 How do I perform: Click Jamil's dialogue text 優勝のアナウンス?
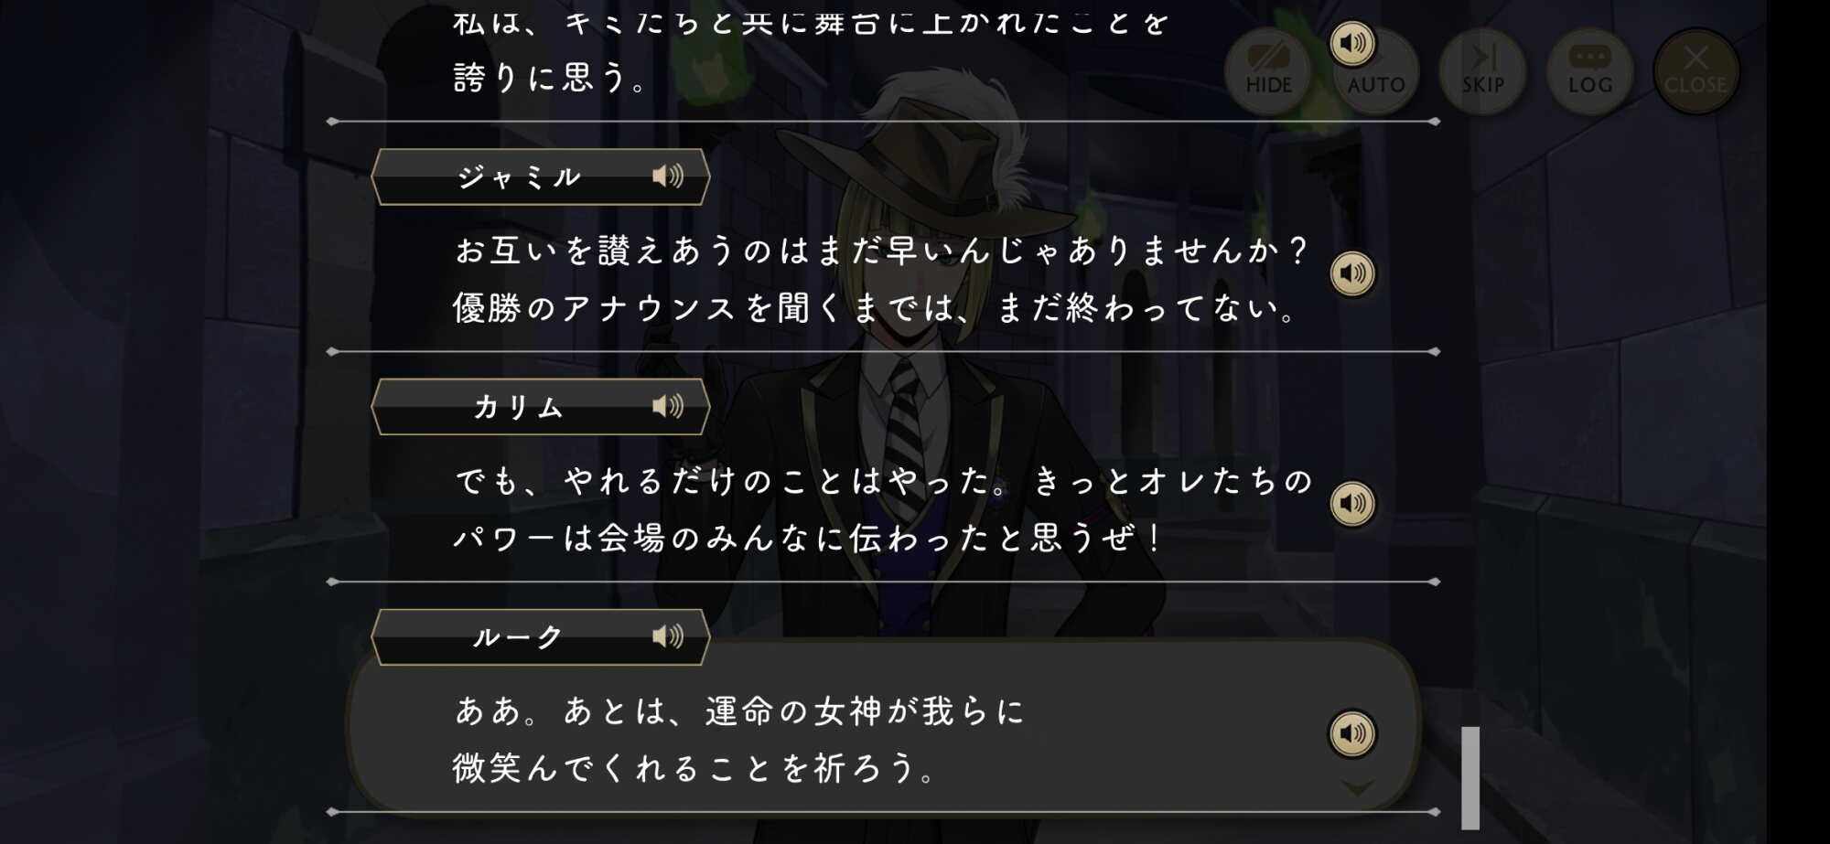tap(595, 308)
